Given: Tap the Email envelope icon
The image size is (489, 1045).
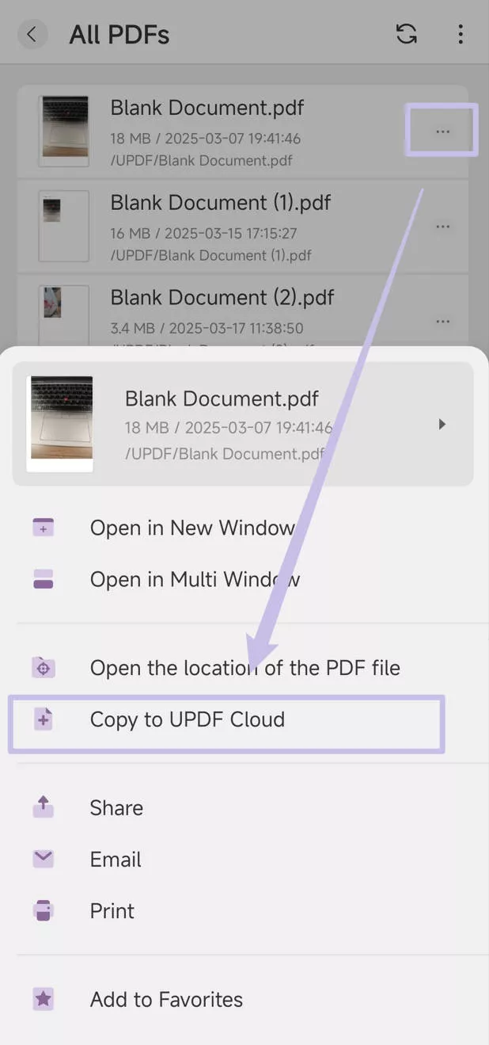Looking at the screenshot, I should tap(44, 859).
